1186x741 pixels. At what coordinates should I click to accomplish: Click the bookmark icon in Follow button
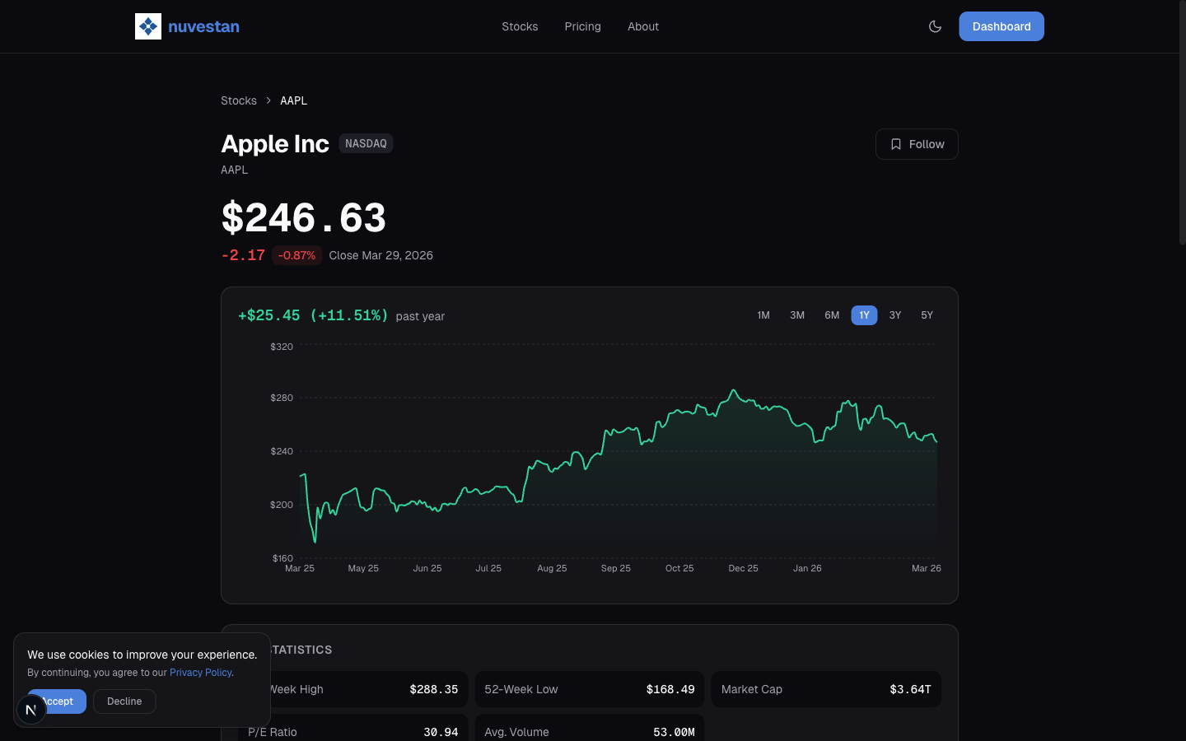point(896,144)
